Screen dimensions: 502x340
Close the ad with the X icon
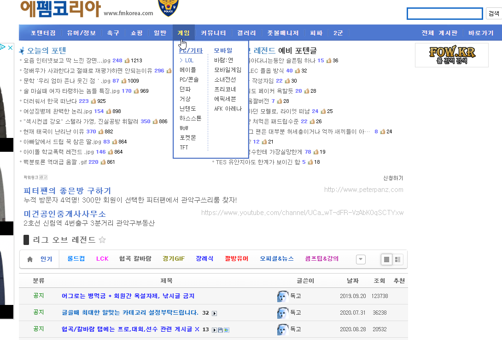(x=10, y=48)
